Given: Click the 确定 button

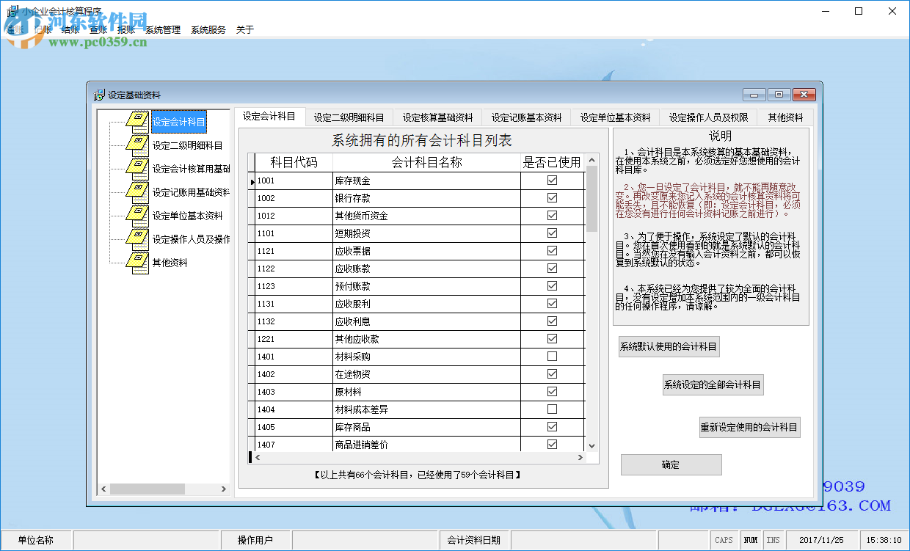Looking at the screenshot, I should (671, 464).
